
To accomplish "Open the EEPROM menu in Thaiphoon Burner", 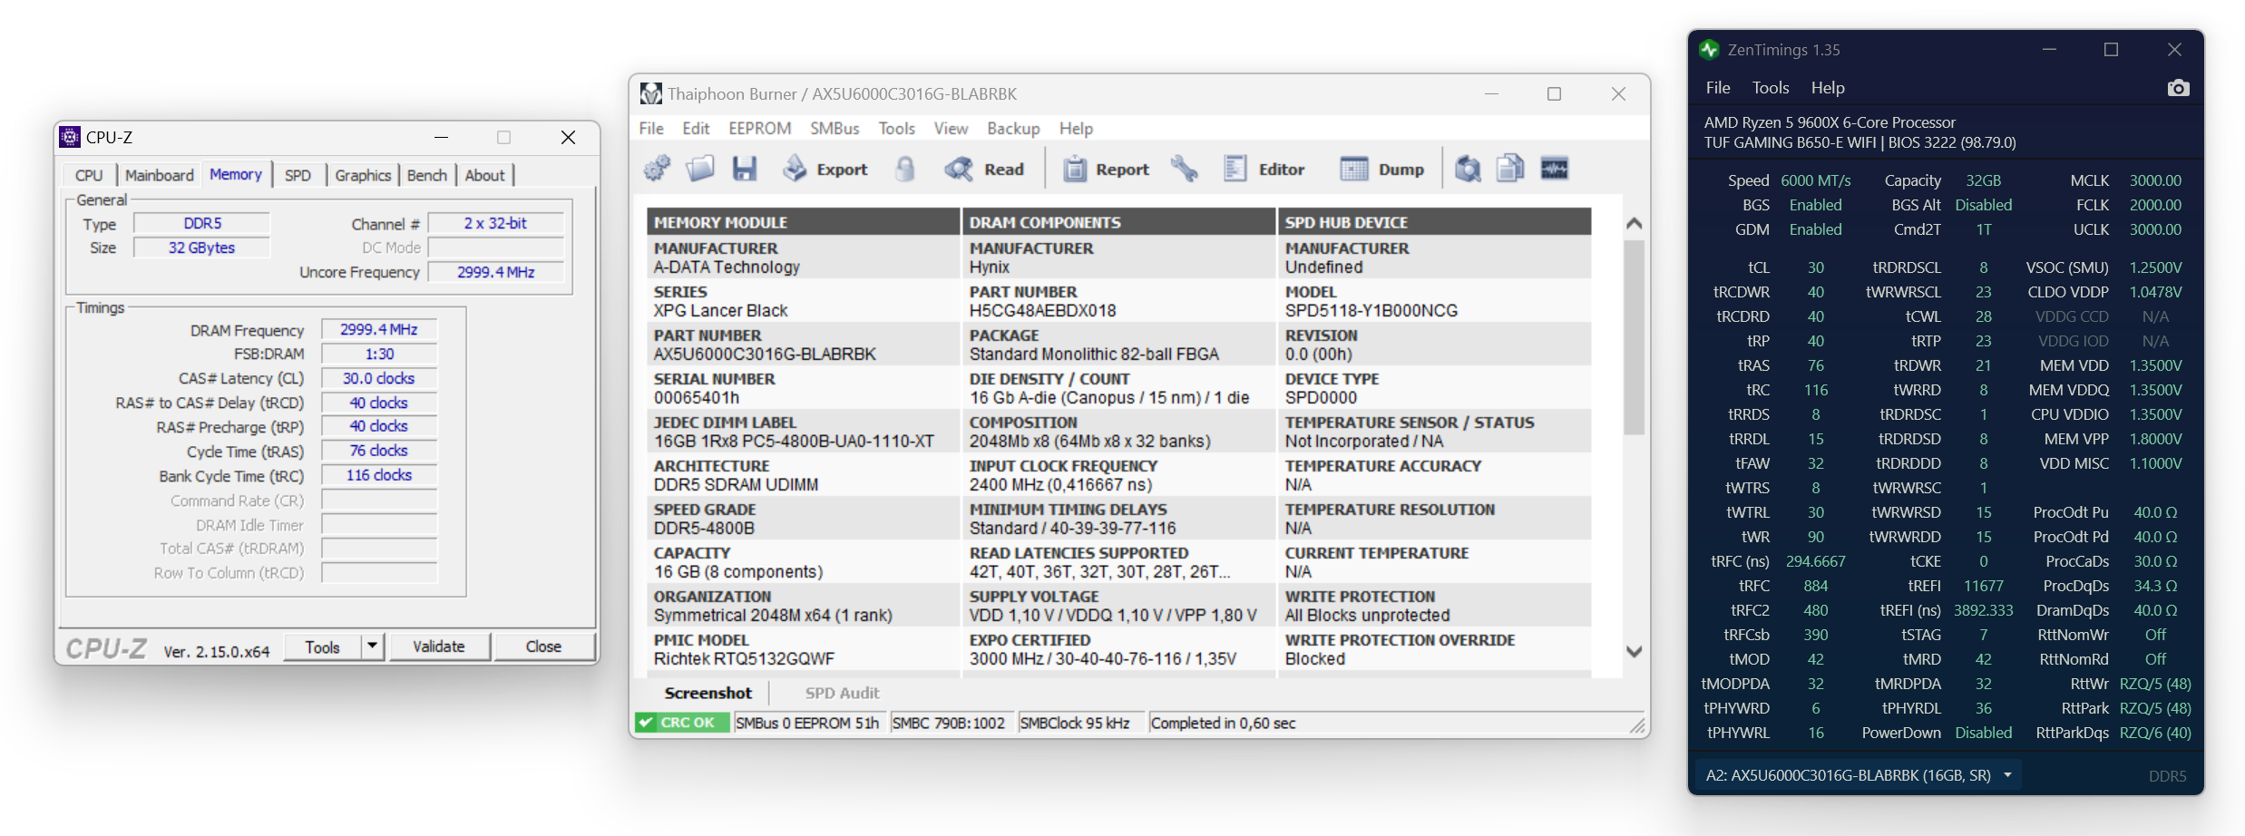I will pos(759,129).
